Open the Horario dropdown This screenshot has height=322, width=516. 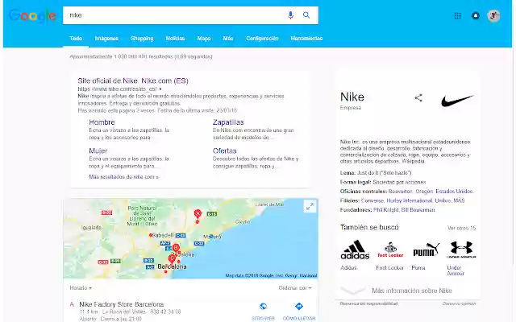[x=81, y=288]
